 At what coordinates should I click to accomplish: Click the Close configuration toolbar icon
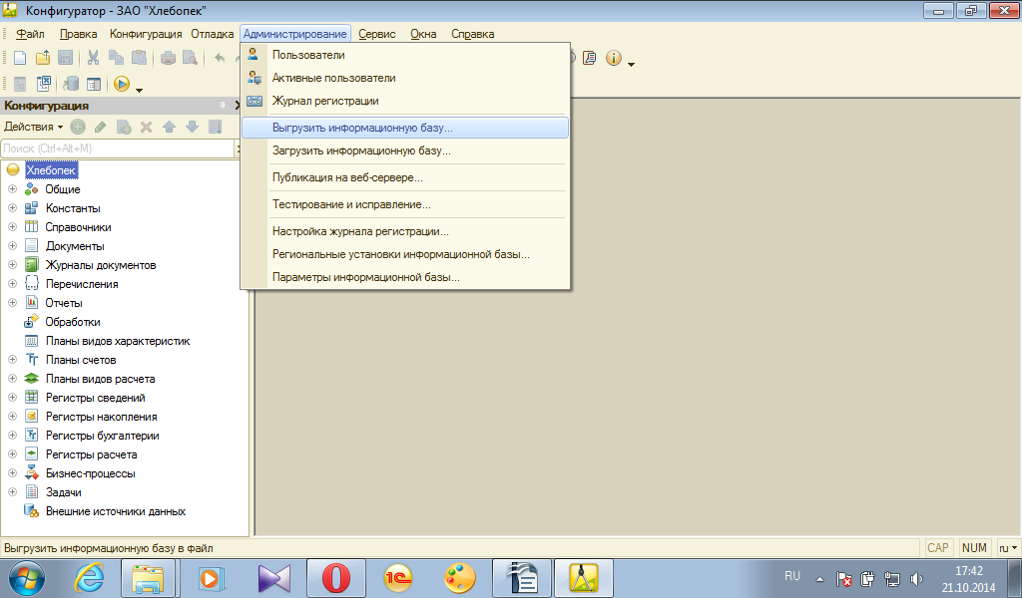pyautogui.click(x=43, y=84)
